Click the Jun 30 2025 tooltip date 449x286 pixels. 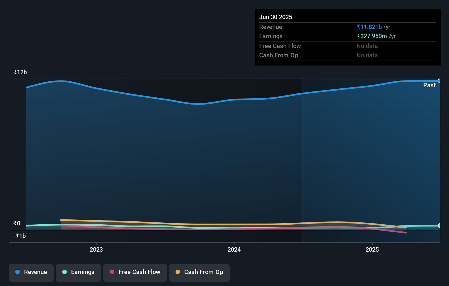(276, 17)
